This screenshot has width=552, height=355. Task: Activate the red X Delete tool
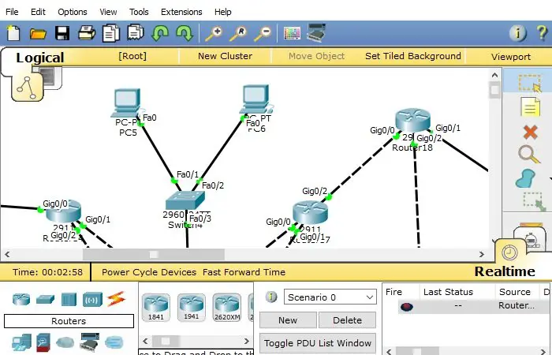click(x=530, y=133)
